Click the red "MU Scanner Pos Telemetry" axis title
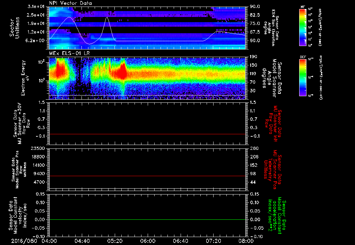The height and width of the screenshot is (245, 355). coord(272,169)
